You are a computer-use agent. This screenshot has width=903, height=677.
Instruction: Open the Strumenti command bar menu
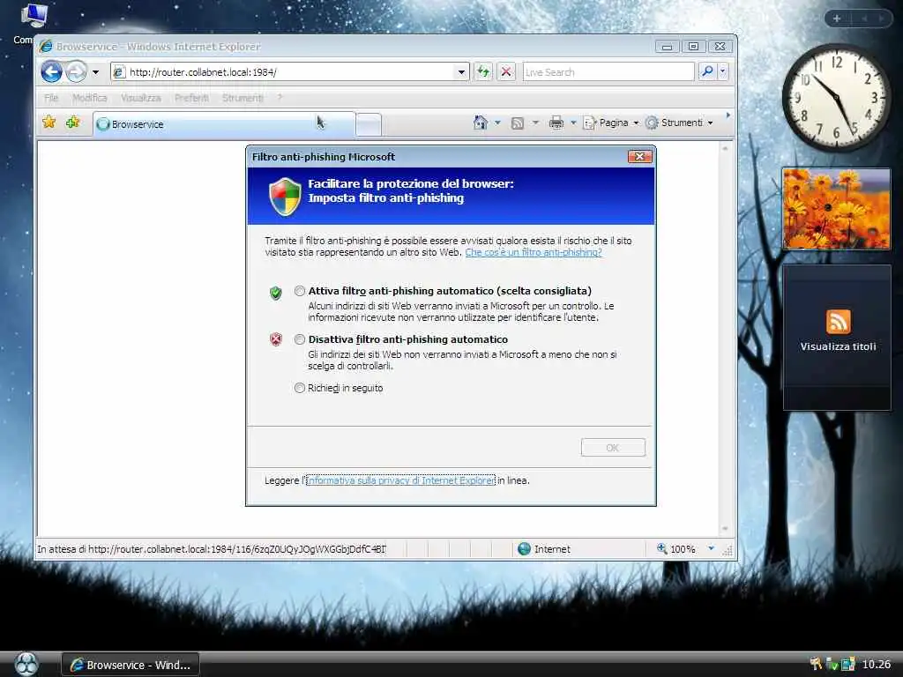(x=680, y=123)
